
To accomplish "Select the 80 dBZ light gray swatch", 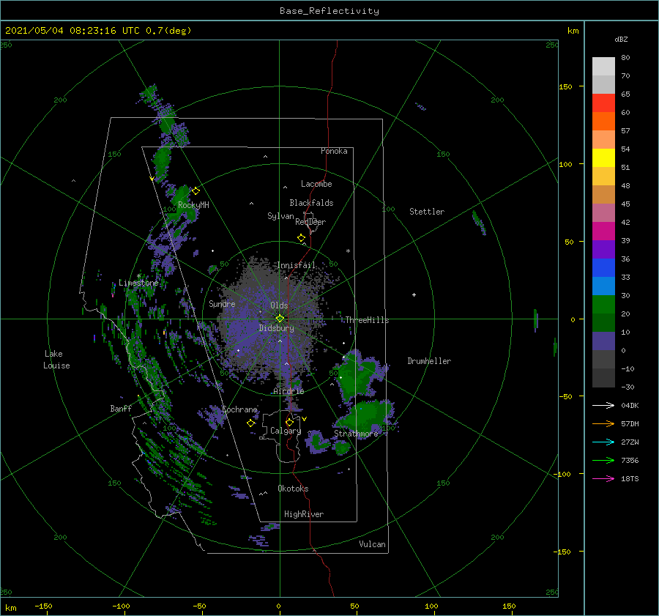I will [603, 66].
